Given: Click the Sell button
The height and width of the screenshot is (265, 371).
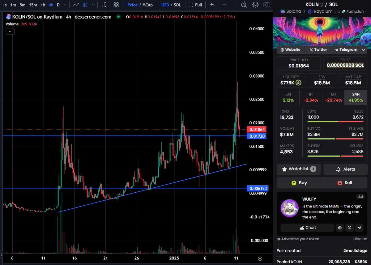Looking at the screenshot, I should coord(345,183).
